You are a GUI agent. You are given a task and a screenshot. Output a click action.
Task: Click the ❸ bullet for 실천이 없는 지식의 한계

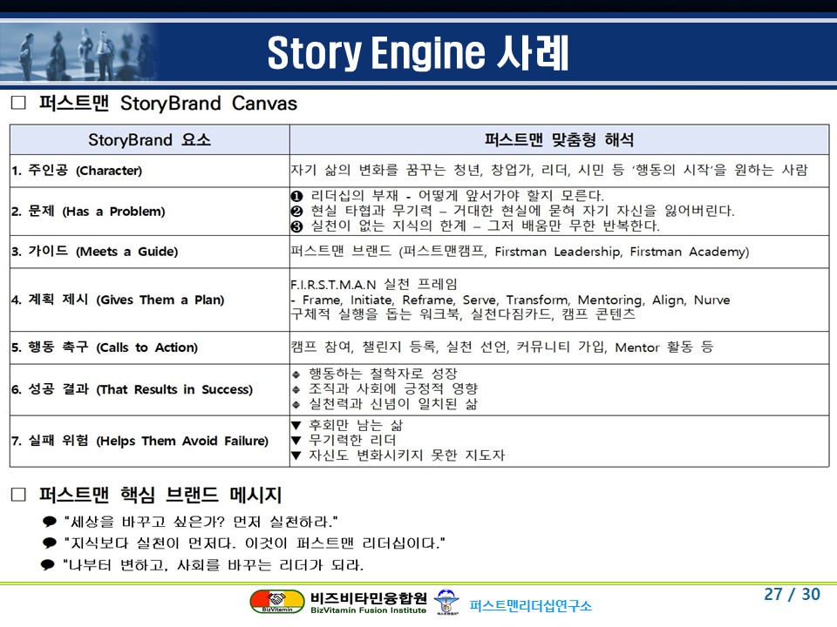(296, 226)
